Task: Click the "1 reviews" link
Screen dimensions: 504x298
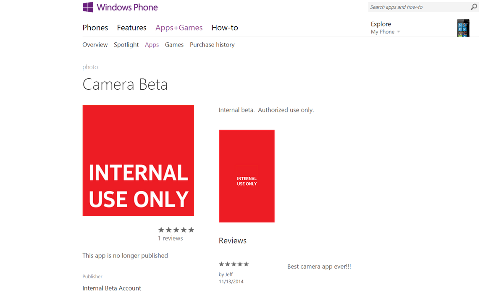Action: [170, 238]
